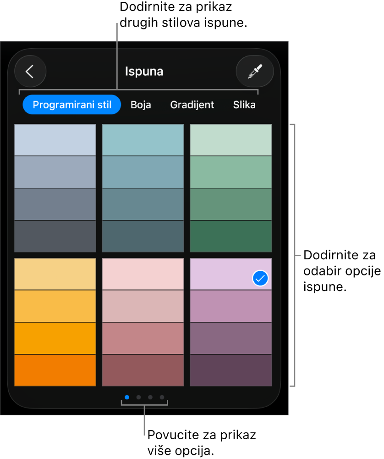384x459 pixels.
Task: Pick the second teal-blue swatch
Action: coord(143,172)
